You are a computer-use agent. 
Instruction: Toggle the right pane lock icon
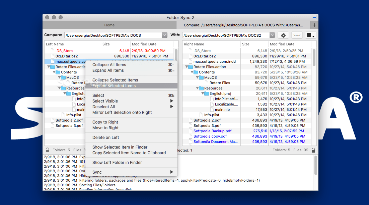pyautogui.click(x=313, y=150)
